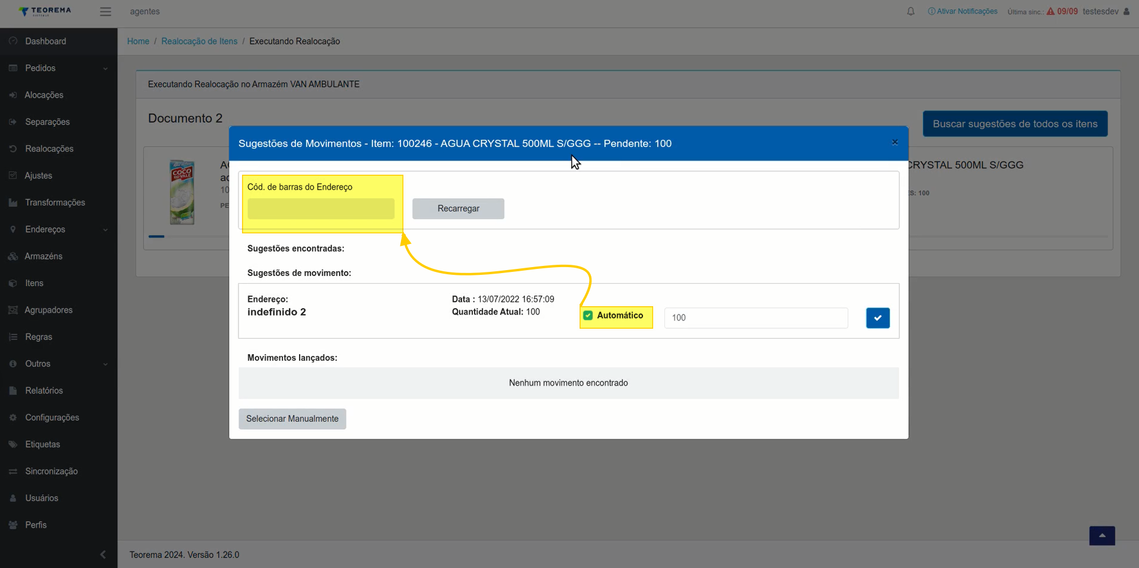Click the item progress bar
1139x568 pixels.
point(190,236)
